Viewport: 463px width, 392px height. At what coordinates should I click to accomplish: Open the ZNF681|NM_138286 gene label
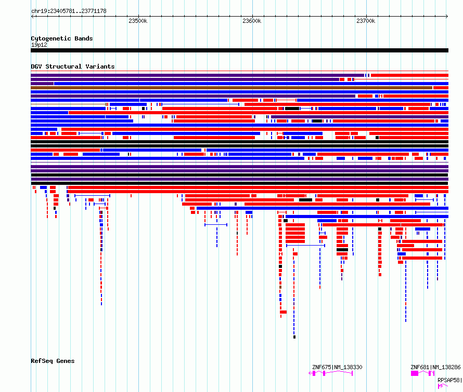click(x=435, y=367)
